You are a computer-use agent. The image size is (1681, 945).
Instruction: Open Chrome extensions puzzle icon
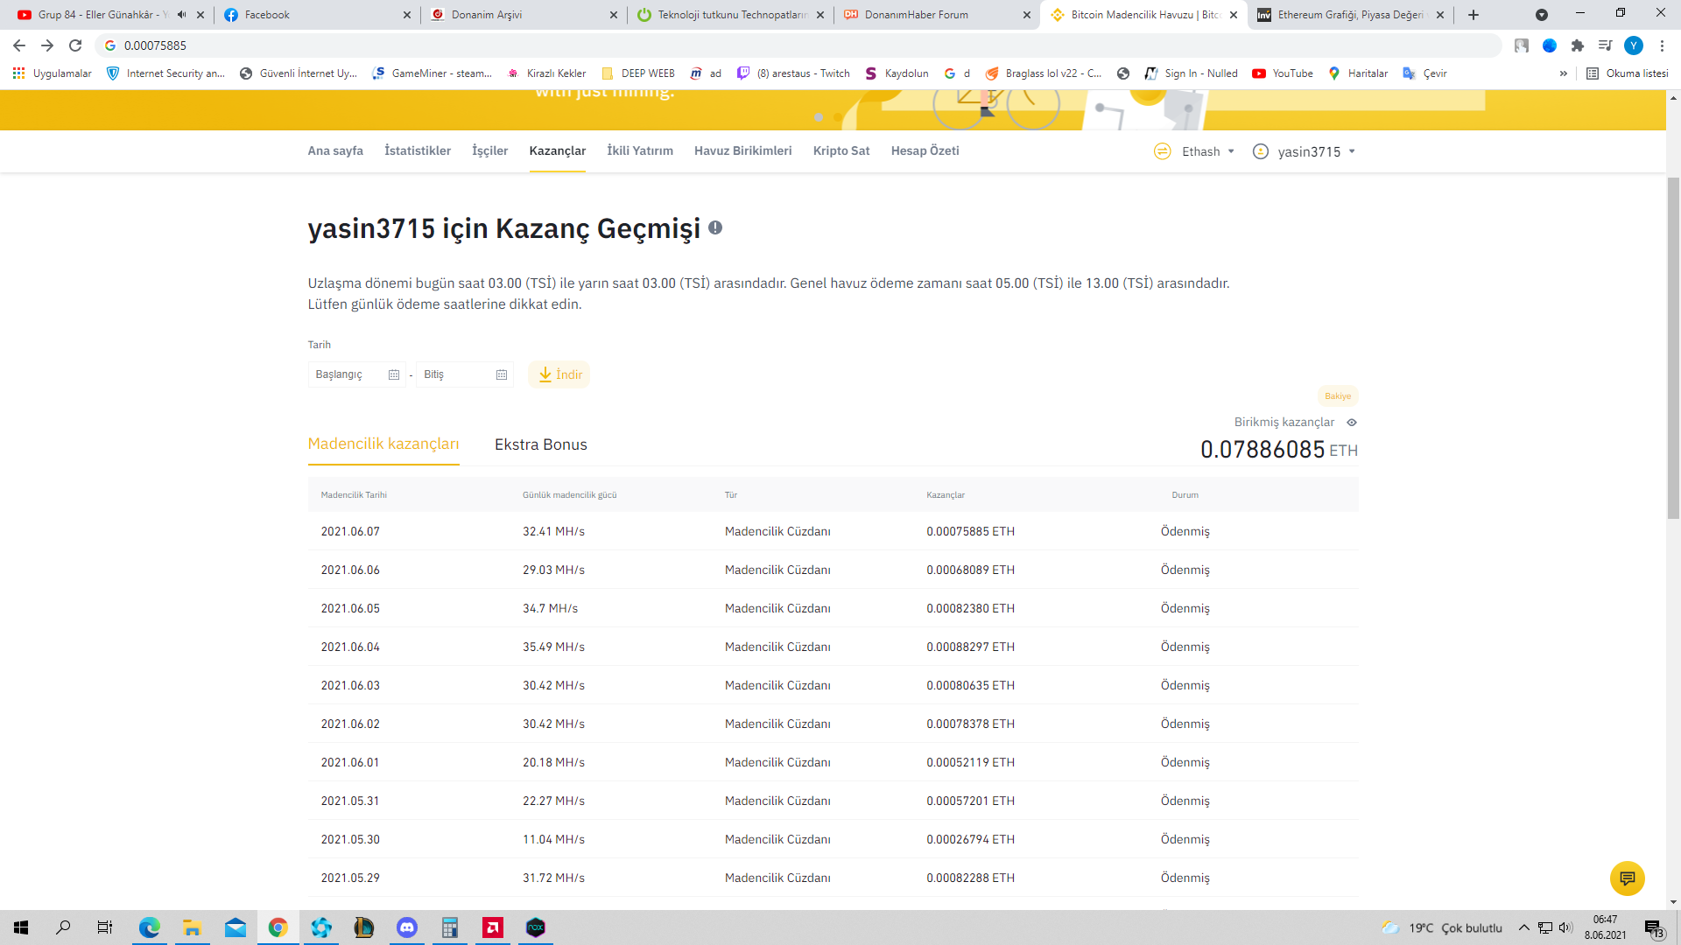pos(1577,45)
